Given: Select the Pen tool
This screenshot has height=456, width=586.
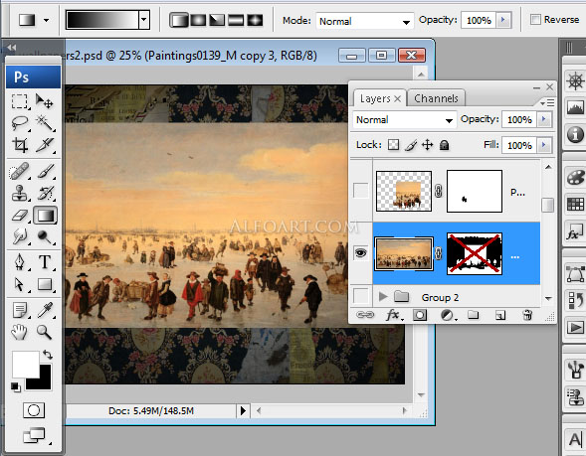Looking at the screenshot, I should [20, 262].
